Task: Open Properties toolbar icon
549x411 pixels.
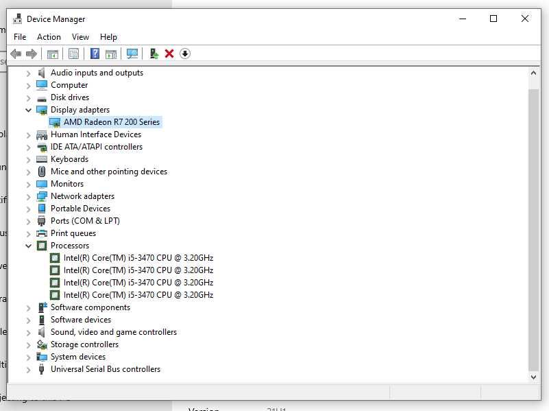Action: click(73, 54)
